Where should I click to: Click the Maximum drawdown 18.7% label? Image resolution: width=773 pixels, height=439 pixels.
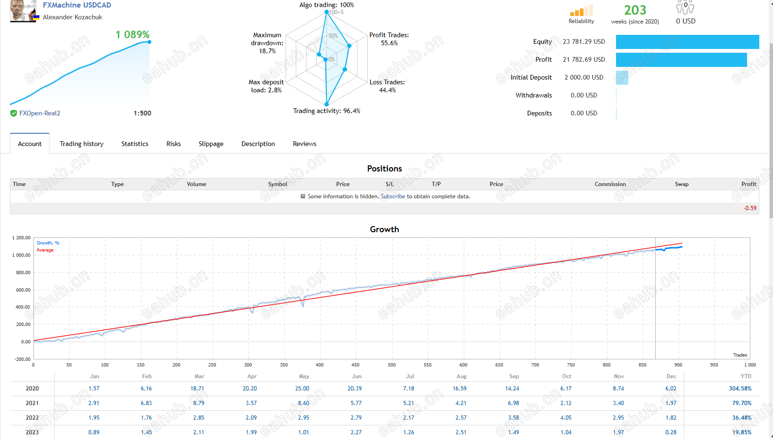point(267,43)
